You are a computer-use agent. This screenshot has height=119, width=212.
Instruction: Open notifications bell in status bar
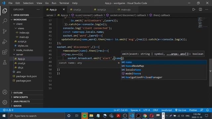tap(207, 110)
